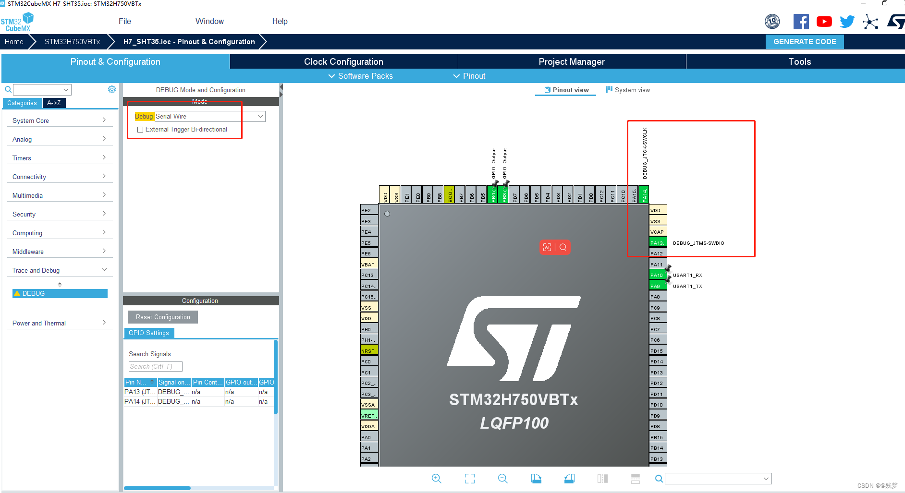The width and height of the screenshot is (905, 493).
Task: Click the peripheral search magnifier icon
Action: pyautogui.click(x=8, y=89)
